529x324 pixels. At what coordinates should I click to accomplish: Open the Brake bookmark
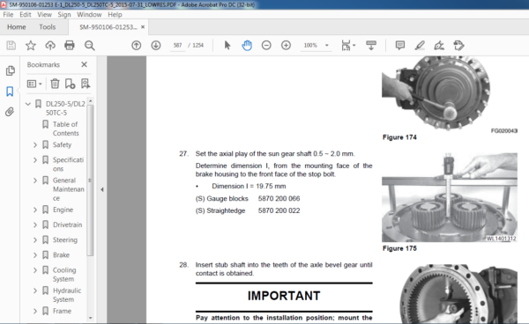pyautogui.click(x=61, y=255)
